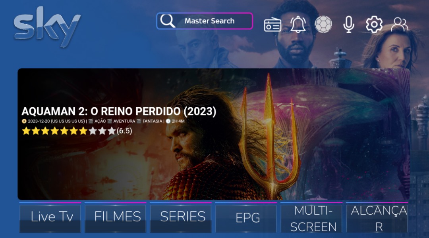
Task: Select the soccer ball sports icon
Action: (x=323, y=24)
